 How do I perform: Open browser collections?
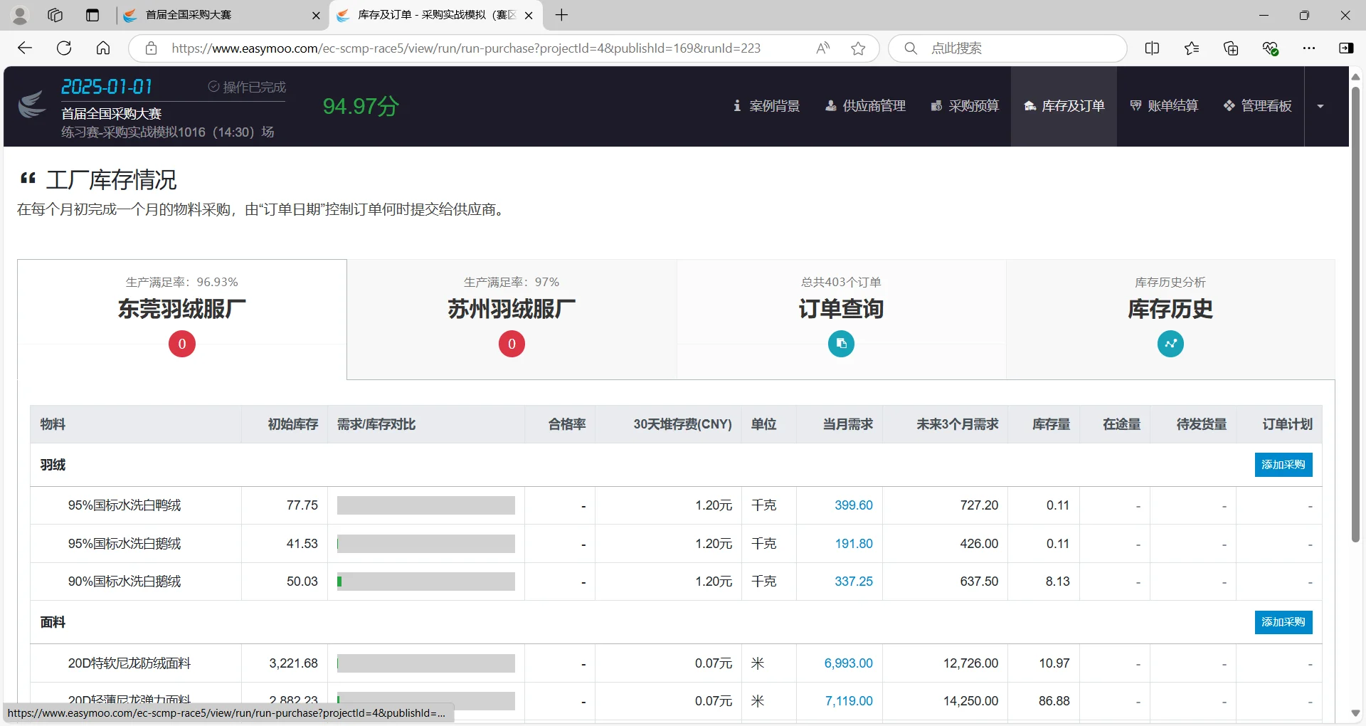1231,48
